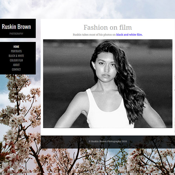
Task: Click the Photography tagline under the logo
Action: [x=16, y=34]
